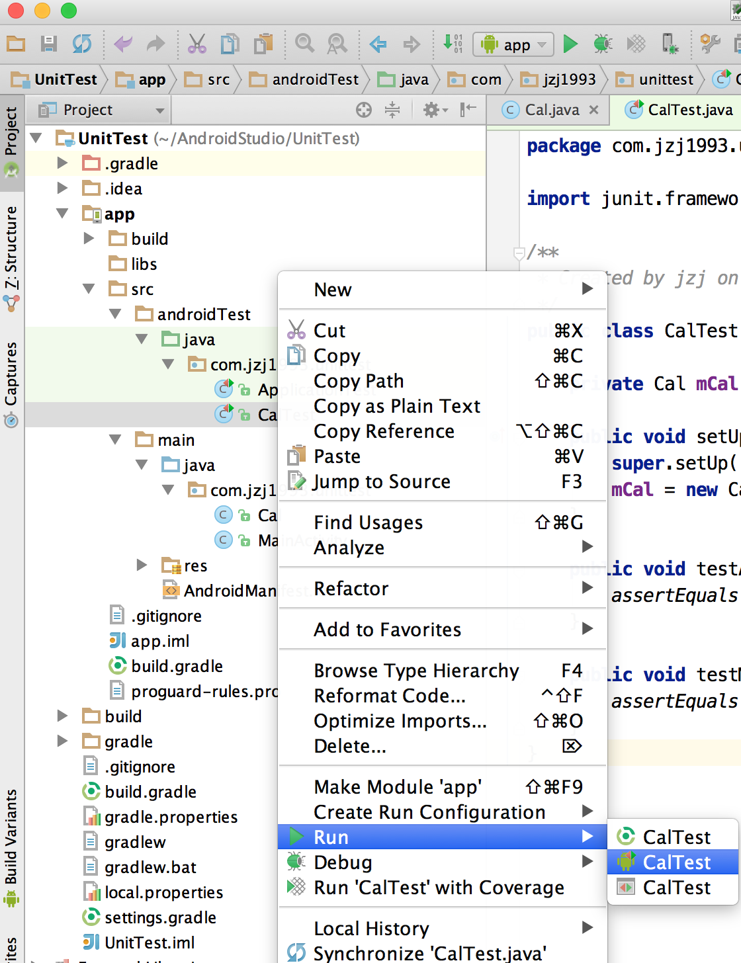Click the Synchronize refresh icon in toolbar

click(82, 44)
